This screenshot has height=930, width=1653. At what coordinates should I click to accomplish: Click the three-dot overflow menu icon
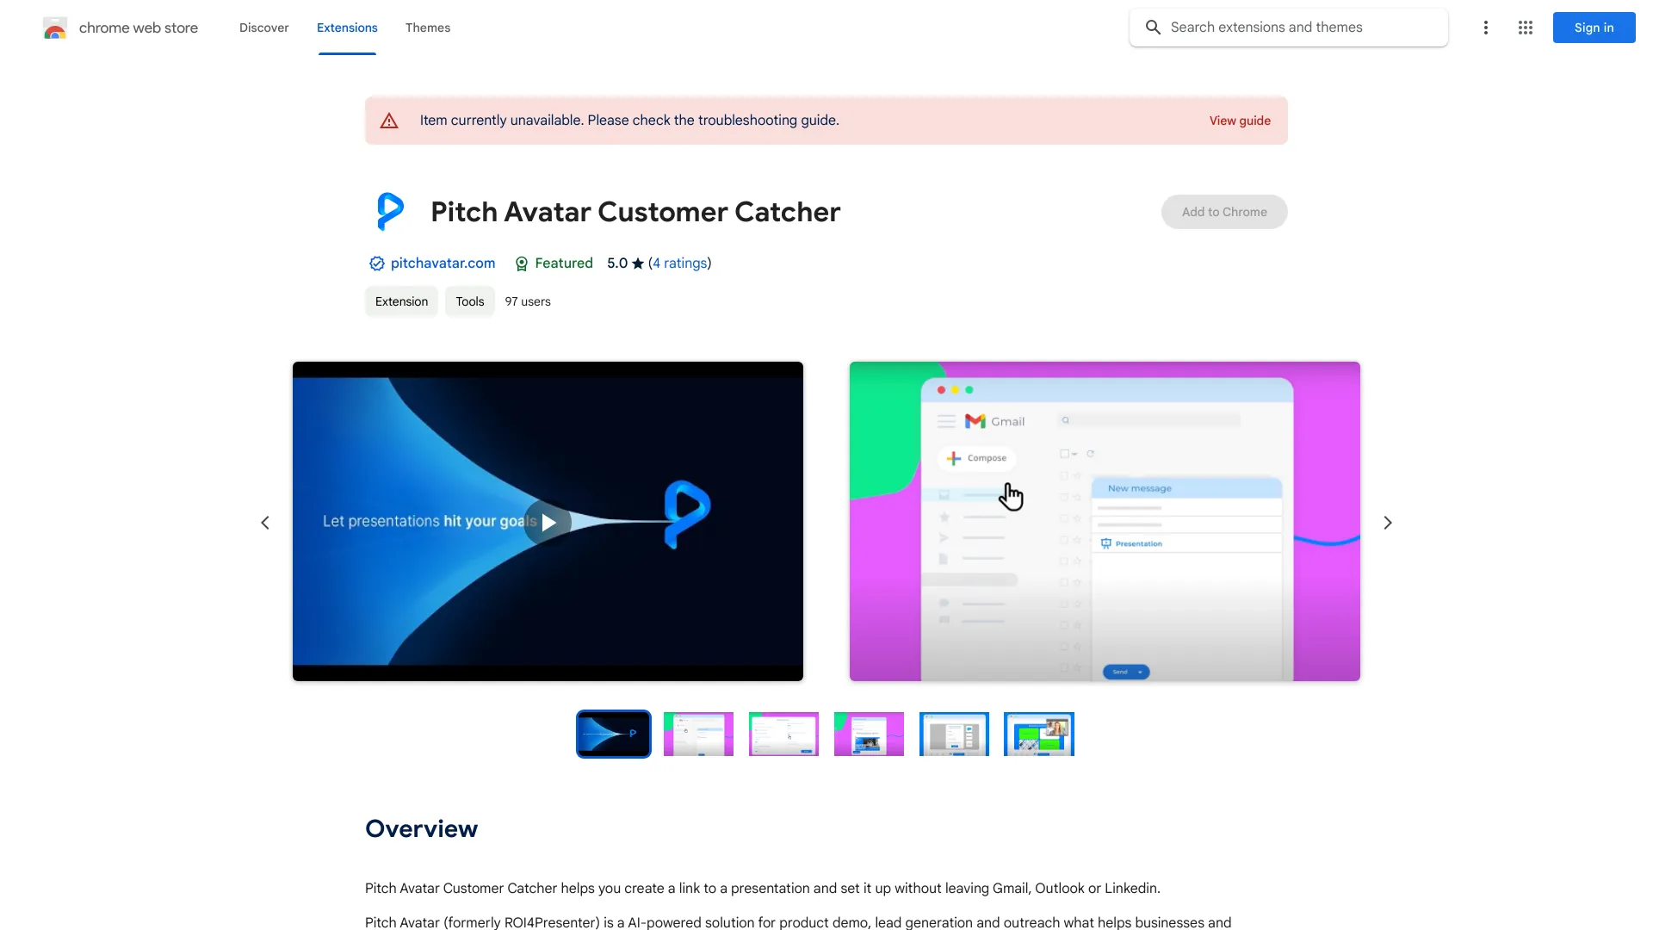click(x=1484, y=28)
